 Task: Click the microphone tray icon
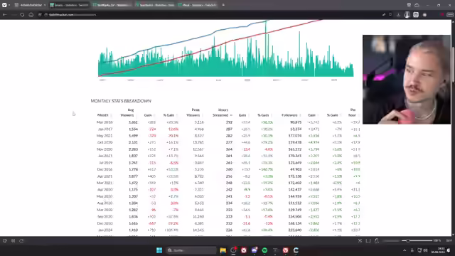point(412,250)
